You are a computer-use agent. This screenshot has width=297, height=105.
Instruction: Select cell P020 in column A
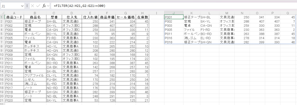tap(14, 100)
